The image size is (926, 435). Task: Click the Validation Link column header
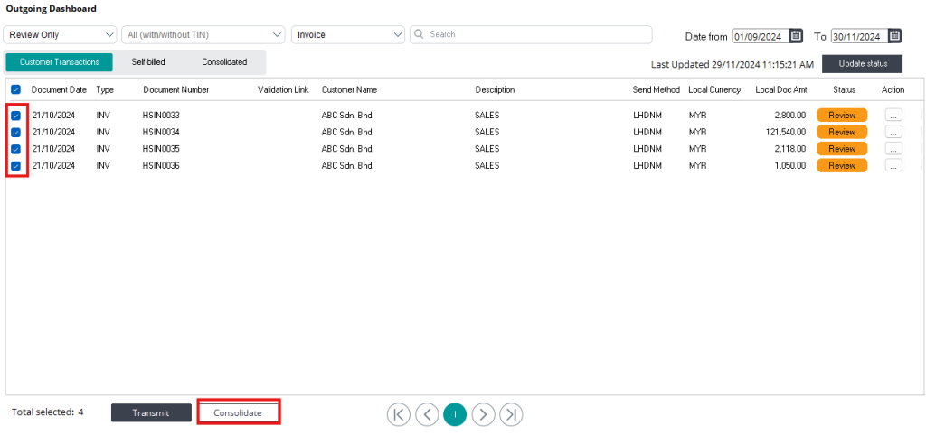(x=283, y=89)
